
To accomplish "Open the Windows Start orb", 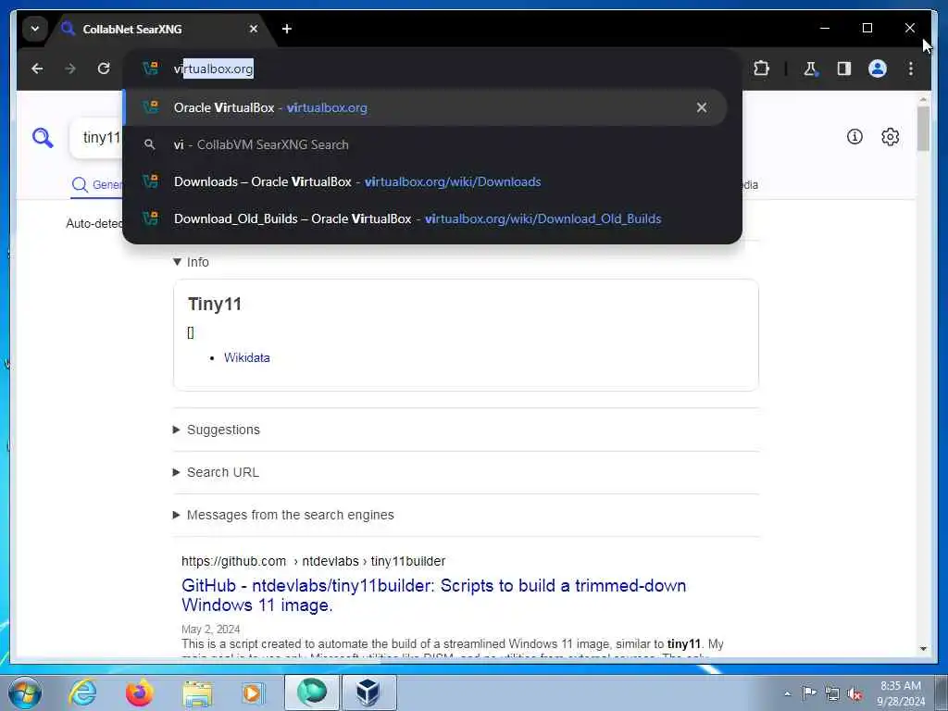I will click(25, 692).
